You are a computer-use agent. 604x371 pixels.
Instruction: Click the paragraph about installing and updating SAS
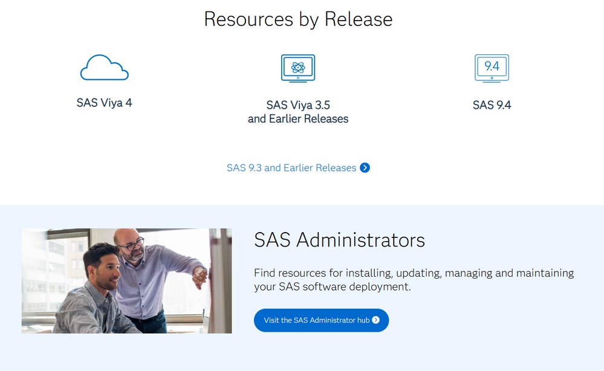pos(414,280)
